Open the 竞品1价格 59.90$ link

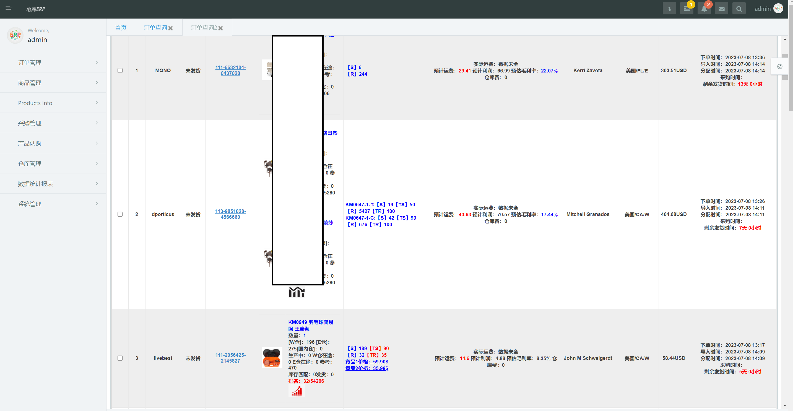[x=367, y=361]
